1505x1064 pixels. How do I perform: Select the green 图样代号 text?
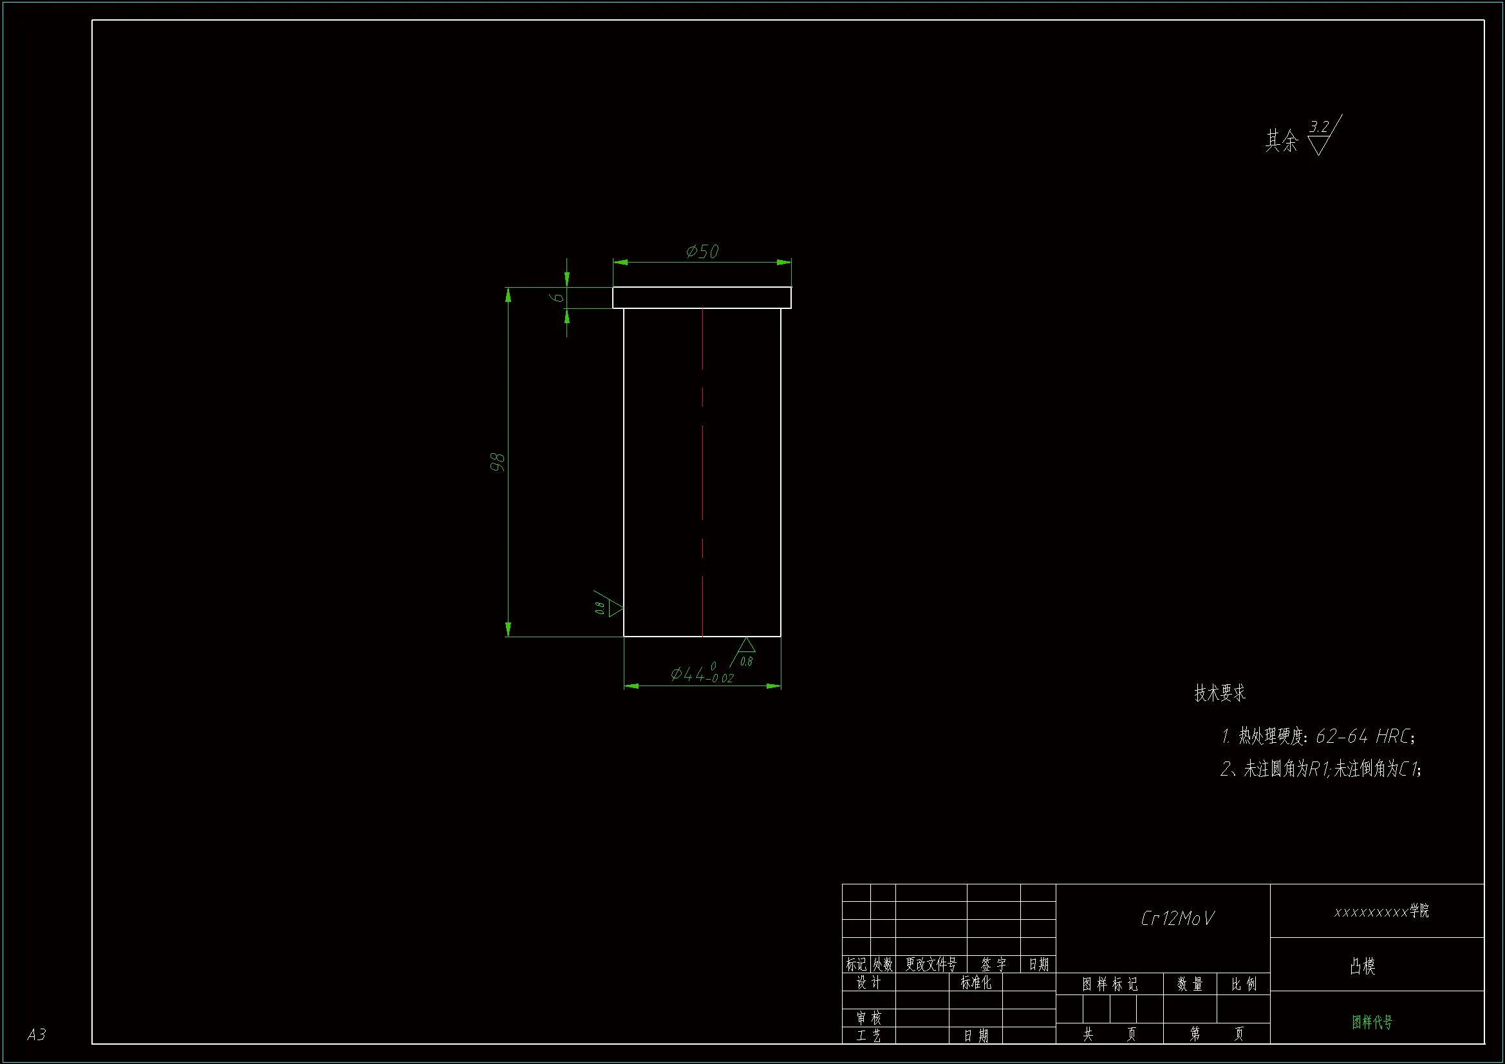click(x=1371, y=1022)
